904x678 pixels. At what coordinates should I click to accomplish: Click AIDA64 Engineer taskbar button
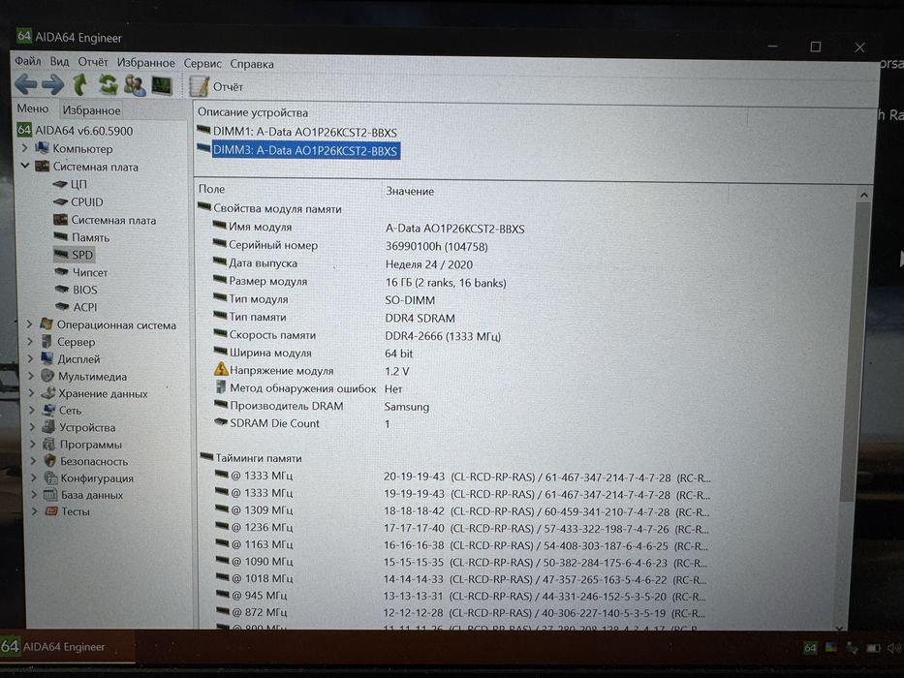tap(66, 647)
